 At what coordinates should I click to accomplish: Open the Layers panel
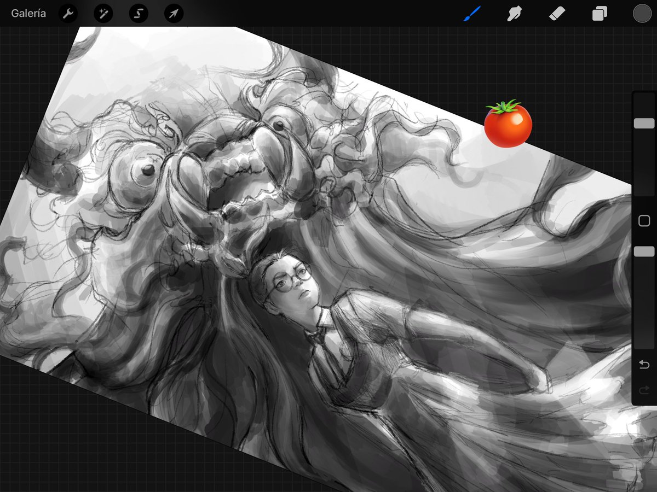click(600, 14)
